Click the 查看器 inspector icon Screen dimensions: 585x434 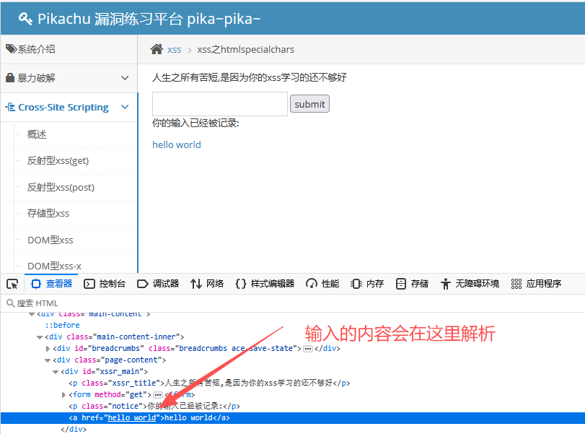click(x=36, y=284)
